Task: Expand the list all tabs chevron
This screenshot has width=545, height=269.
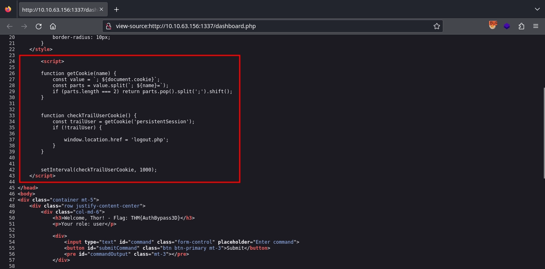Action: pyautogui.click(x=537, y=9)
